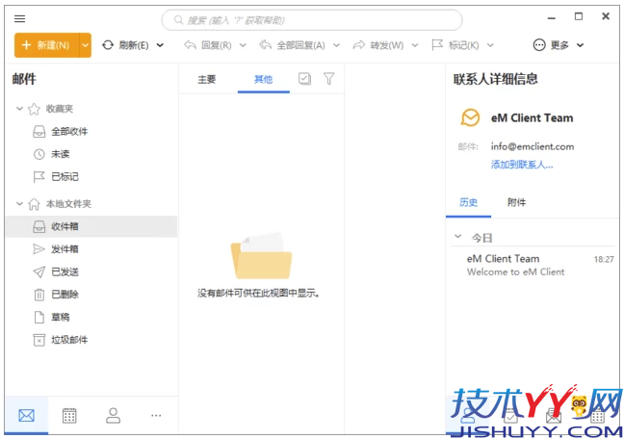The width and height of the screenshot is (624, 439).
Task: Open the 转发(W) dropdown arrow
Action: click(x=415, y=45)
